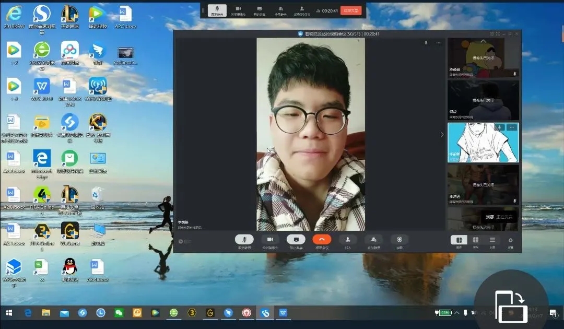Open WeChat from the taskbar
The image size is (564, 329).
click(x=119, y=313)
